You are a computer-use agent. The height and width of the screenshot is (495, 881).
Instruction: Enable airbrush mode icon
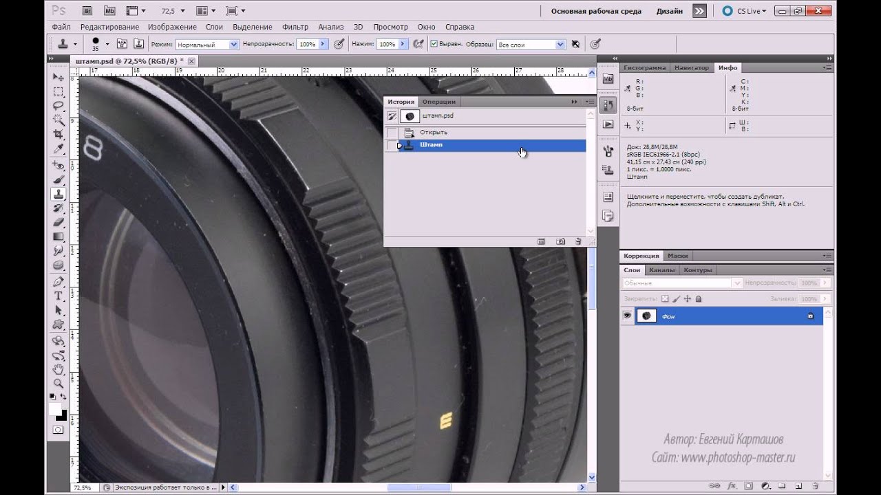(x=418, y=44)
